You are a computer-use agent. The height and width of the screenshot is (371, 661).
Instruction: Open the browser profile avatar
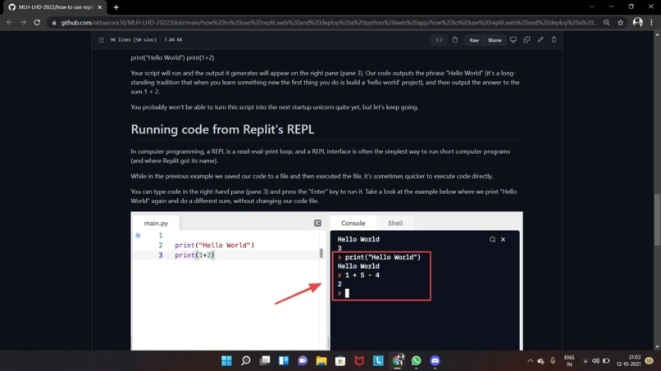pos(638,22)
